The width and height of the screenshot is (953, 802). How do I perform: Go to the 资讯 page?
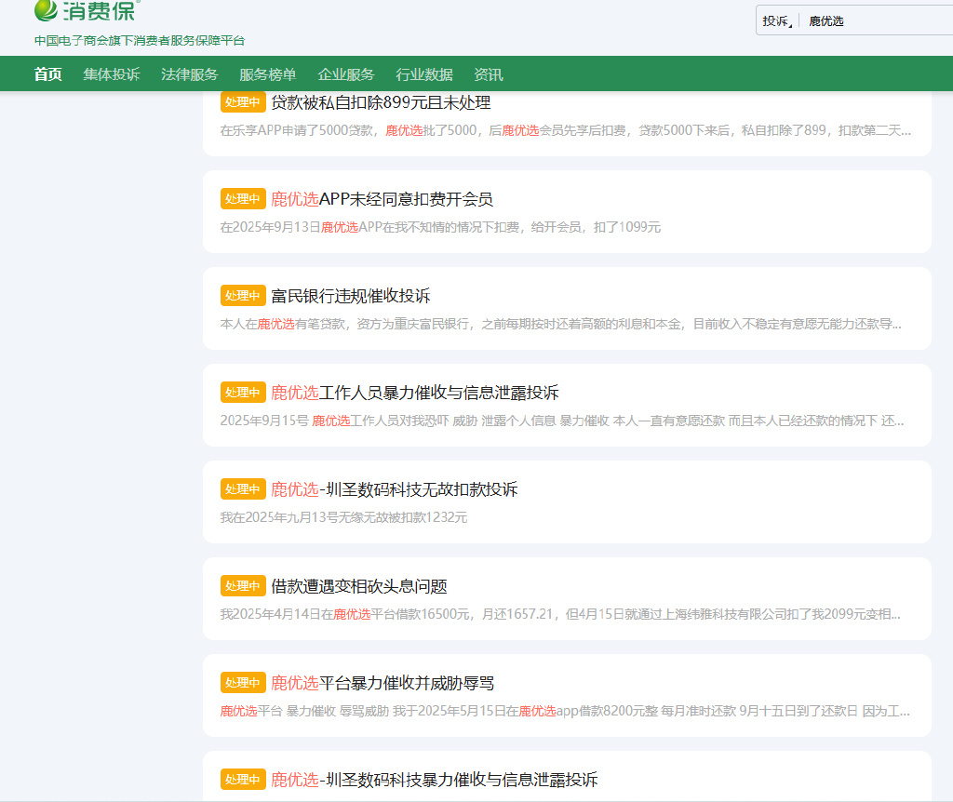[489, 74]
